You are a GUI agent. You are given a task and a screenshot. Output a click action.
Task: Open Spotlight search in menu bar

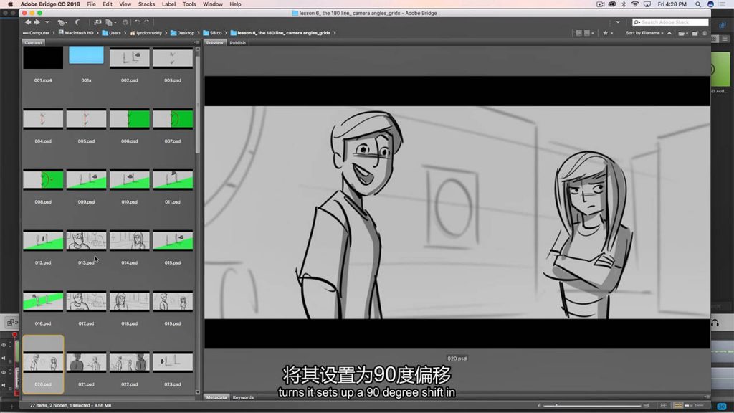[698, 4]
